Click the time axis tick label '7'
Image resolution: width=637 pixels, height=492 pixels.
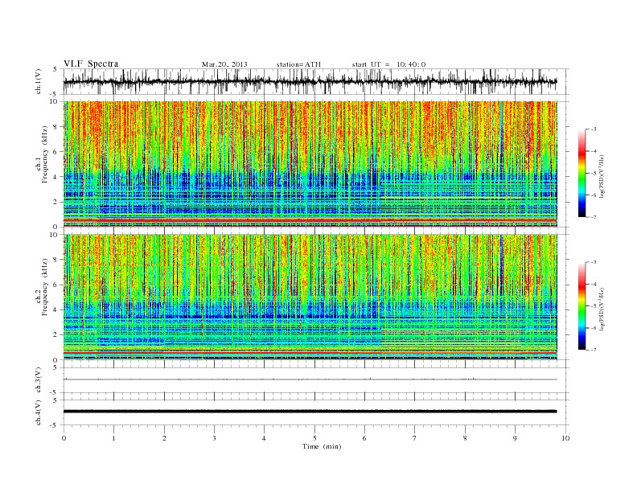415,438
